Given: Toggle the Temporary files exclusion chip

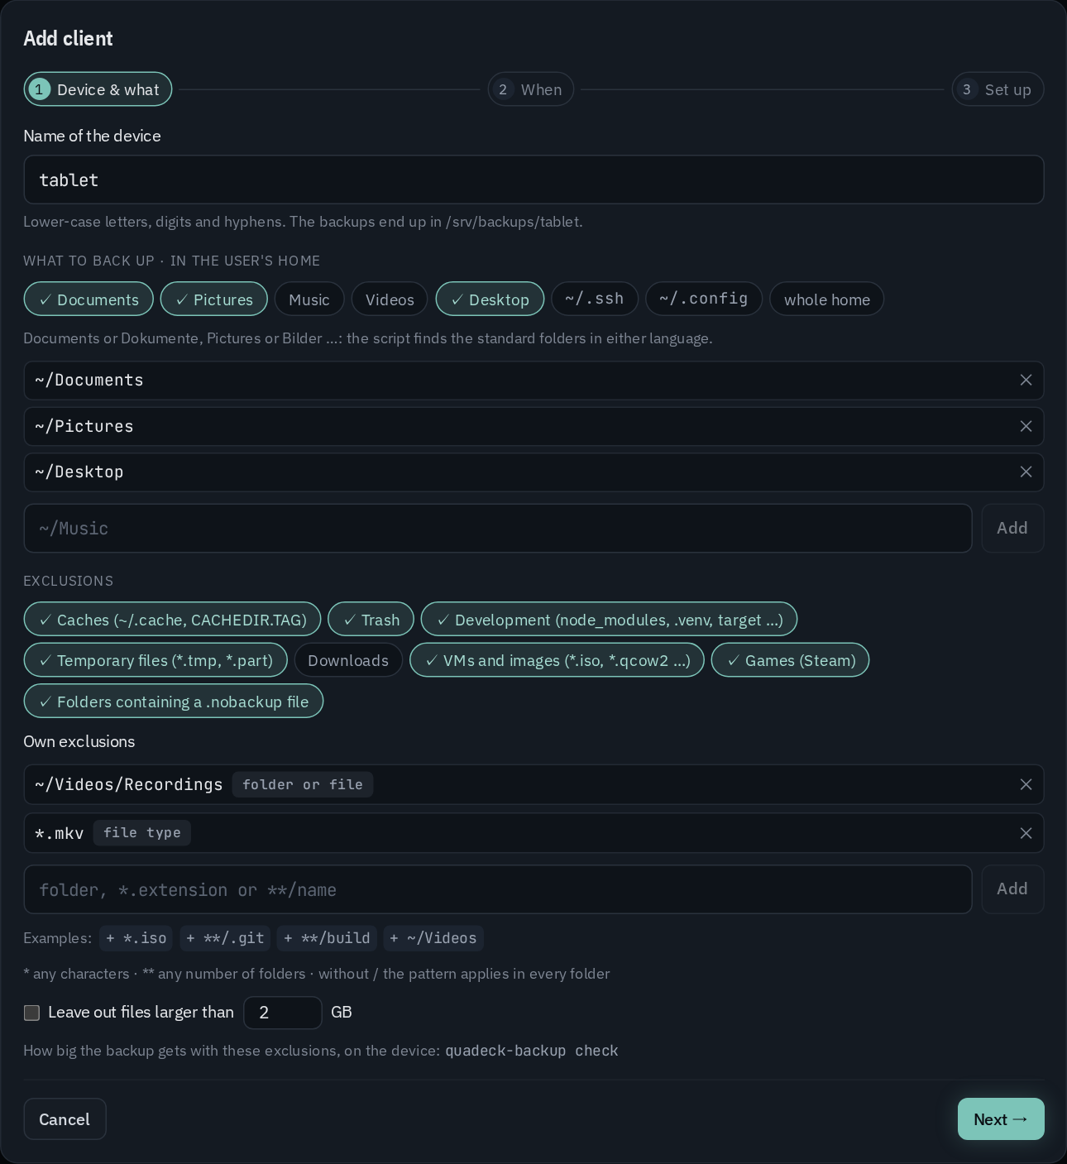Looking at the screenshot, I should 156,659.
